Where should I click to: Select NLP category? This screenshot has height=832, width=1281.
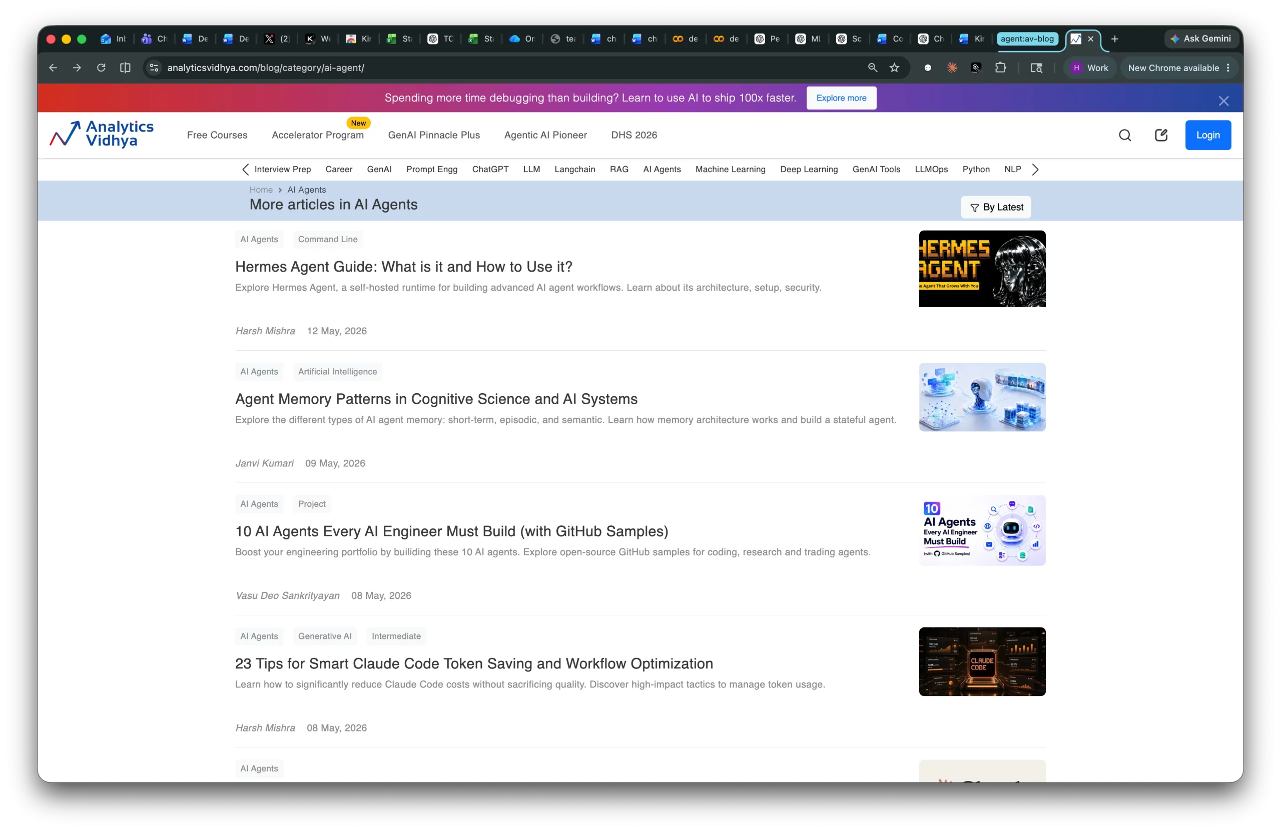click(x=1012, y=170)
